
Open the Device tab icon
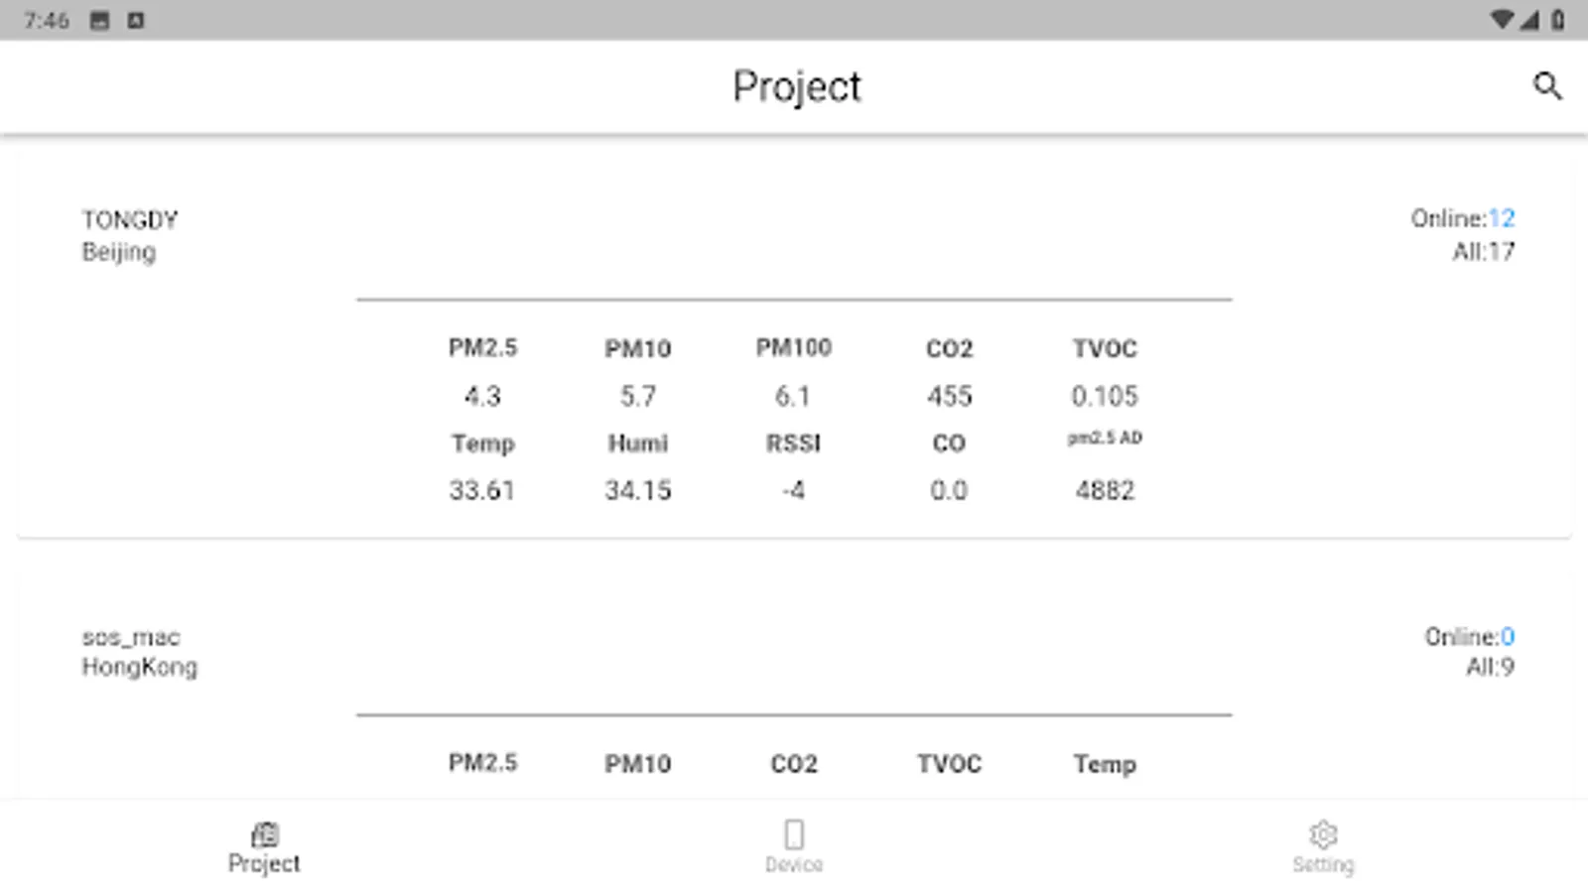click(x=793, y=833)
